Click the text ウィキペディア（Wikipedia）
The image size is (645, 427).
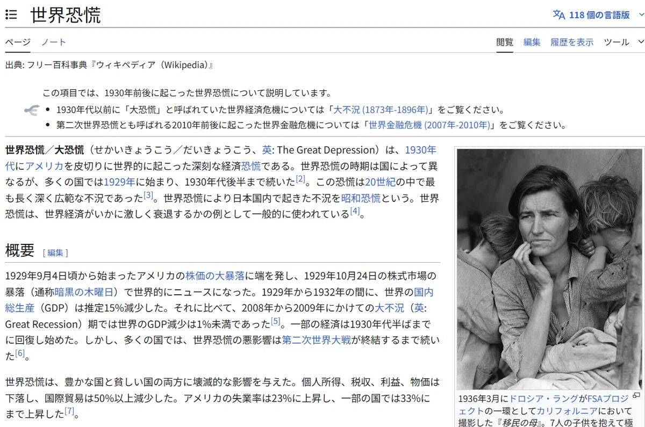point(153,65)
